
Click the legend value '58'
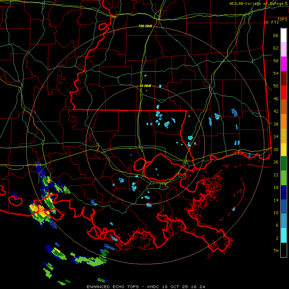(276, 61)
